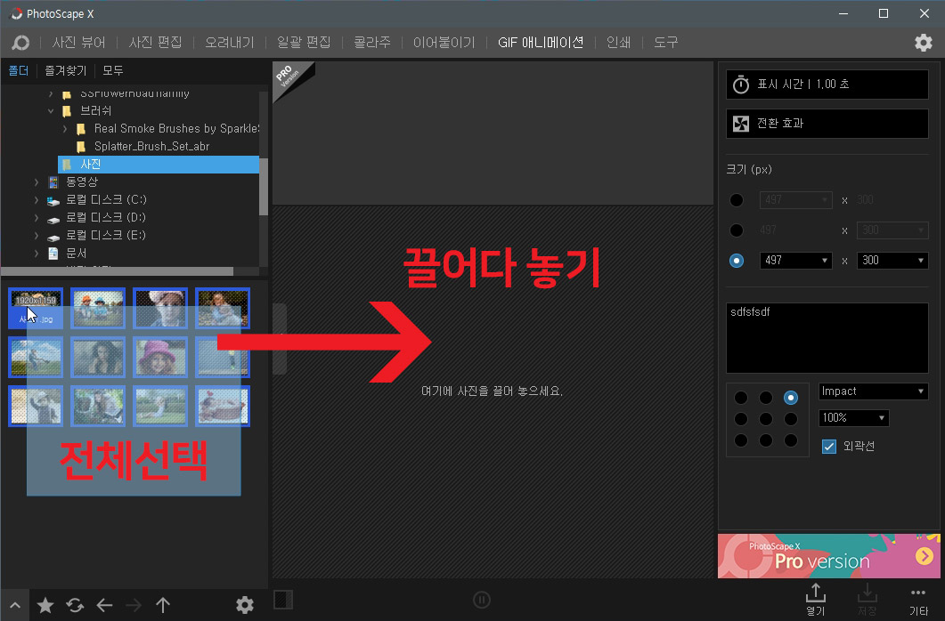Open the 497 width dropdown
The width and height of the screenshot is (945, 621).
click(x=795, y=261)
